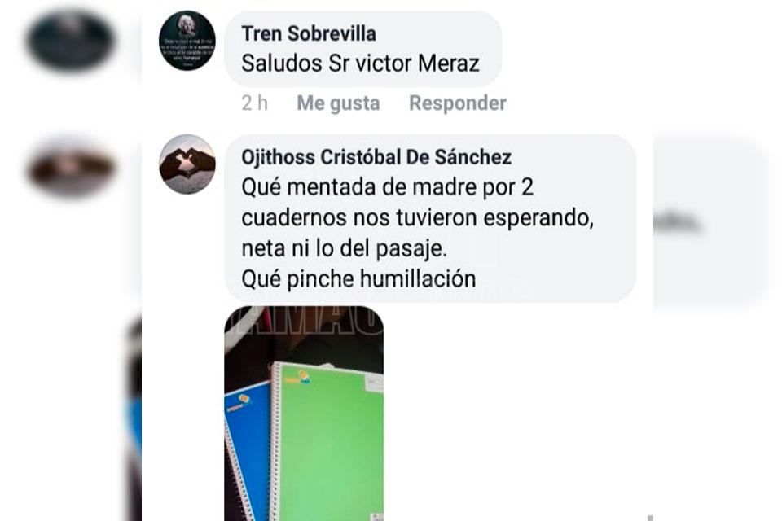
Task: Click the logo on blue notebook cover
Action: tap(238, 403)
